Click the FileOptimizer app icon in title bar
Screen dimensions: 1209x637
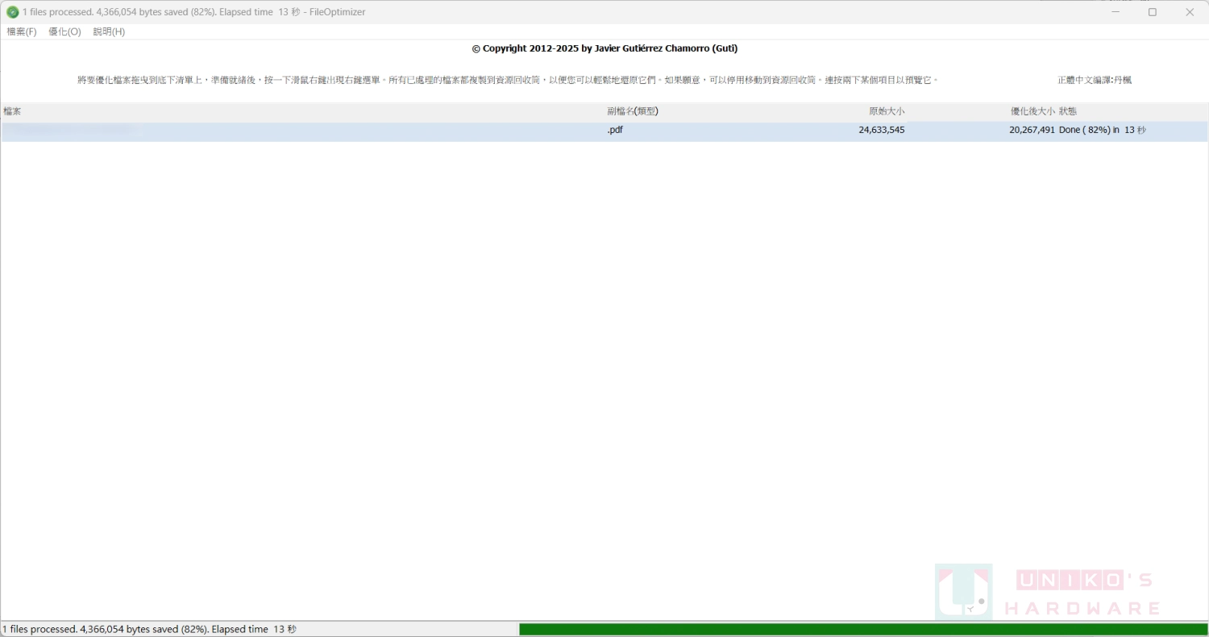coord(12,12)
